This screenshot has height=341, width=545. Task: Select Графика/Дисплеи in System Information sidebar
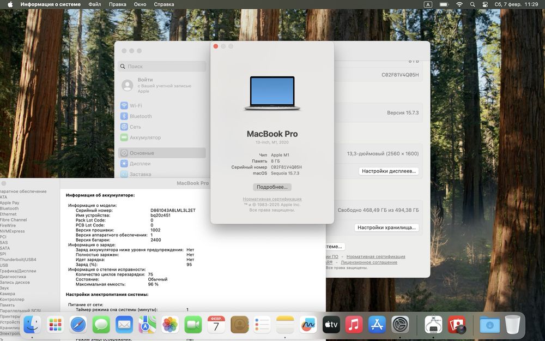pos(18,271)
